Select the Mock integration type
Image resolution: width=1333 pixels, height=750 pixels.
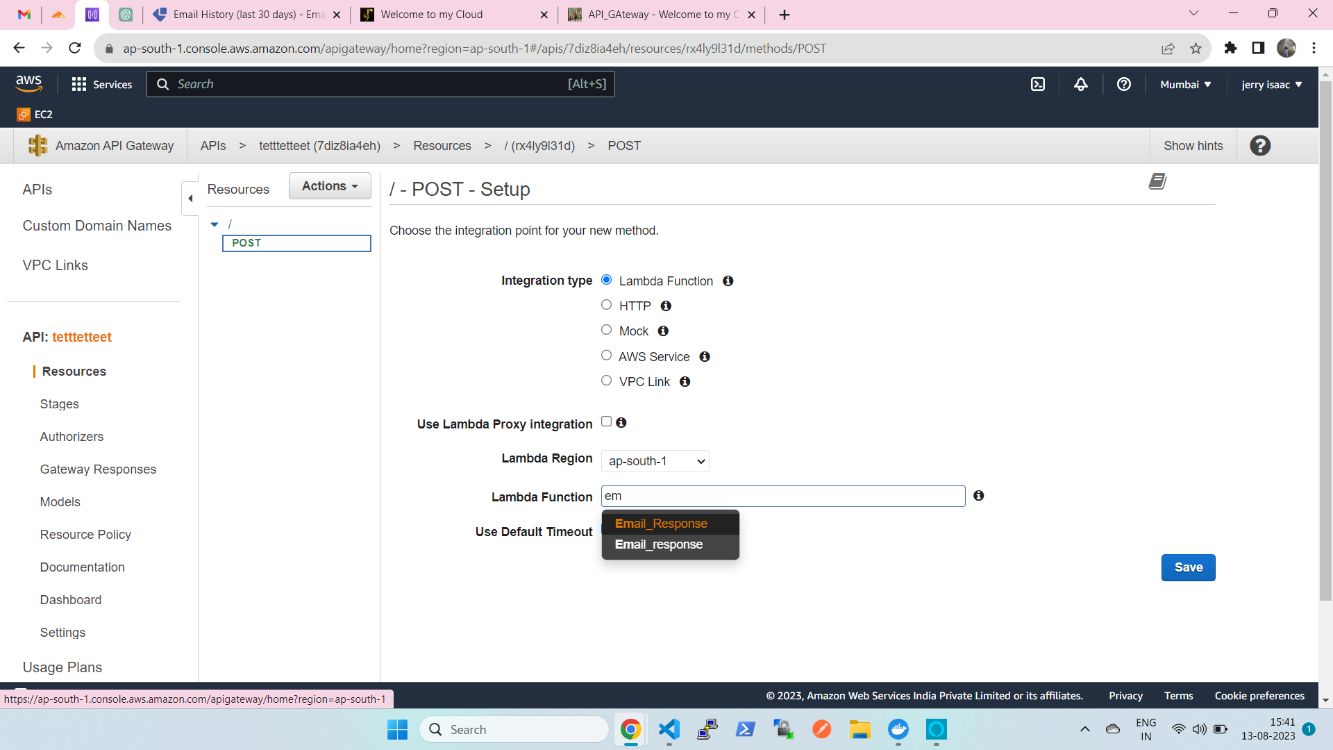[x=606, y=330]
